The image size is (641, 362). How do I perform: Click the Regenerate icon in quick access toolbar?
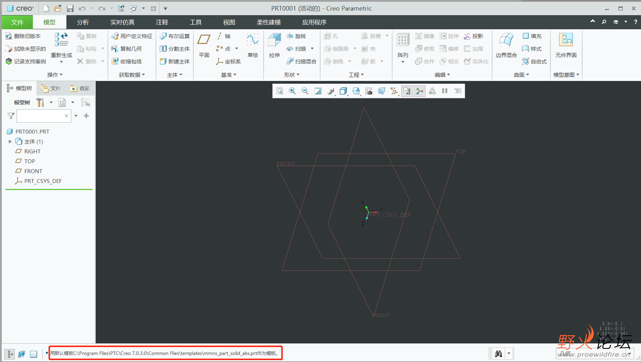click(121, 9)
